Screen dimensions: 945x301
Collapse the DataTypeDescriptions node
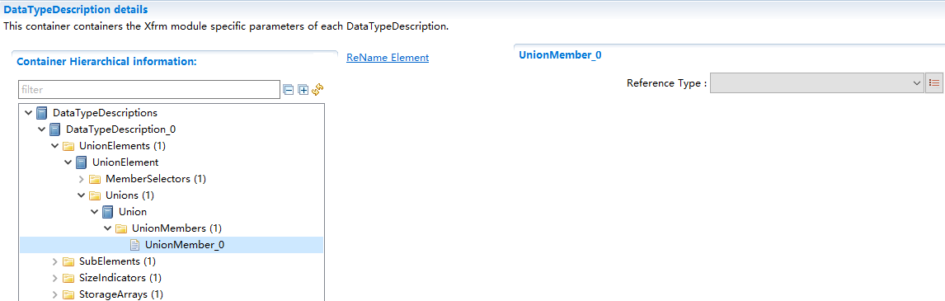(28, 113)
